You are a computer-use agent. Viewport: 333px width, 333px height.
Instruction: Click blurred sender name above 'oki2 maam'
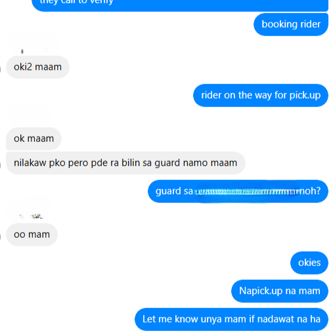point(33,44)
